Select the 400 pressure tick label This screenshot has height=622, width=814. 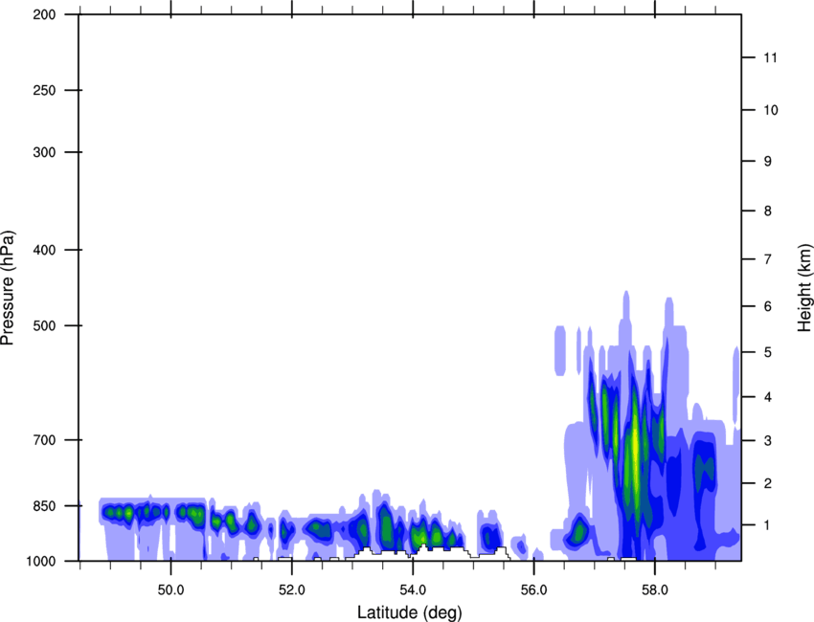click(44, 250)
